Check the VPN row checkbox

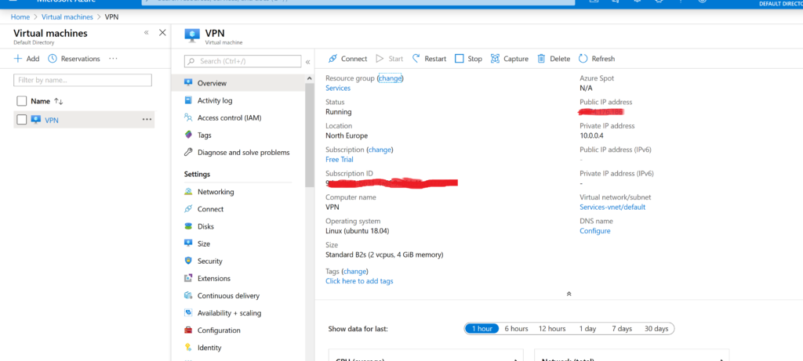(x=22, y=120)
